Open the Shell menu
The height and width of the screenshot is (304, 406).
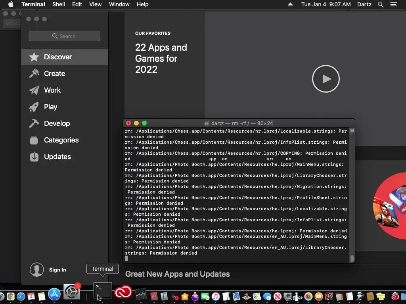[59, 4]
